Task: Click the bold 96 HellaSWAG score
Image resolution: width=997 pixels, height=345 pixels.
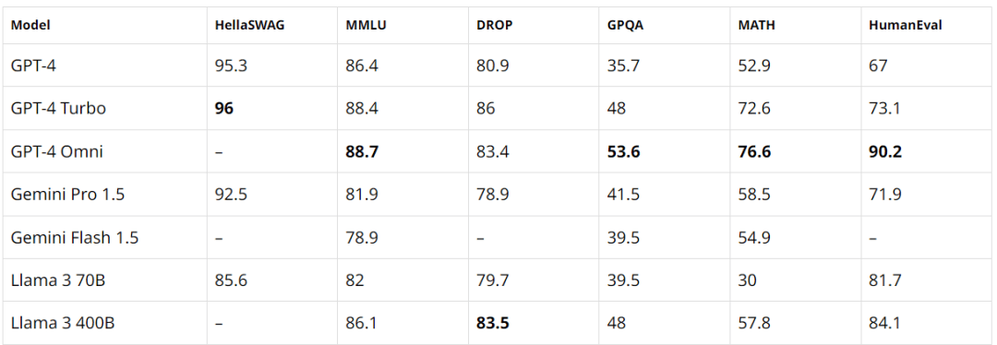Action: click(223, 108)
